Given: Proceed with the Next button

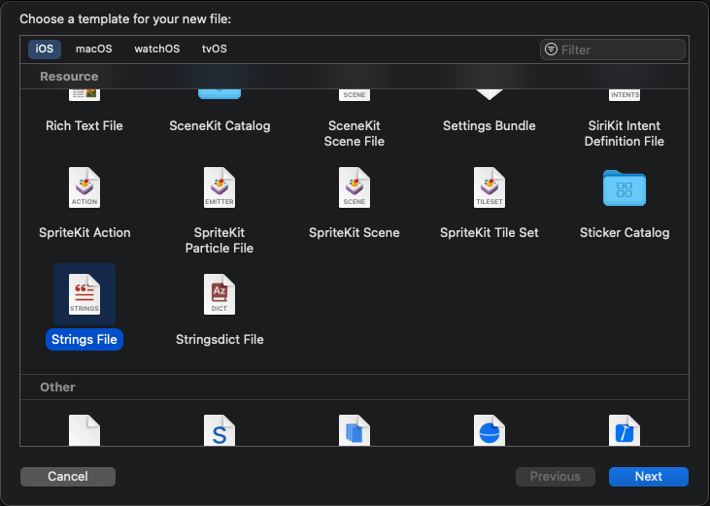Looking at the screenshot, I should click(649, 477).
